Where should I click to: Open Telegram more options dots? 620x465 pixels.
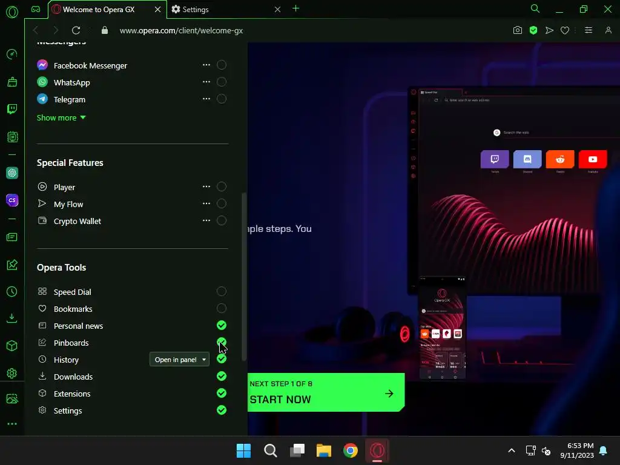[206, 99]
